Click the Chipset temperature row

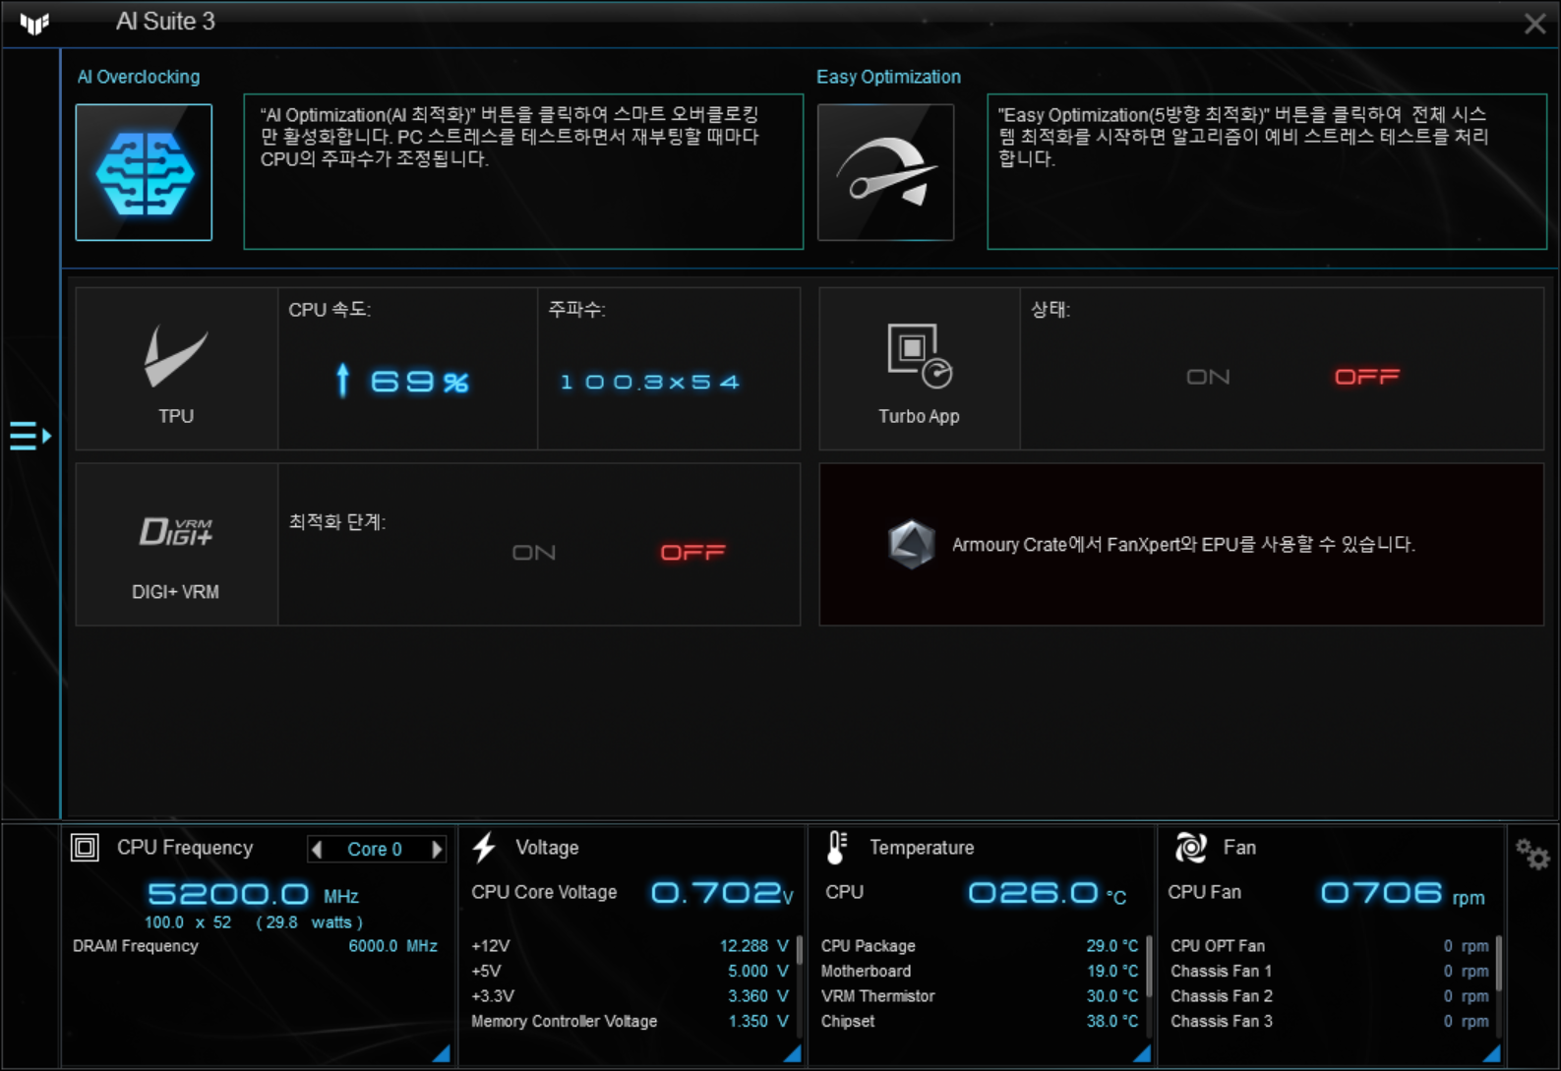(x=980, y=1021)
